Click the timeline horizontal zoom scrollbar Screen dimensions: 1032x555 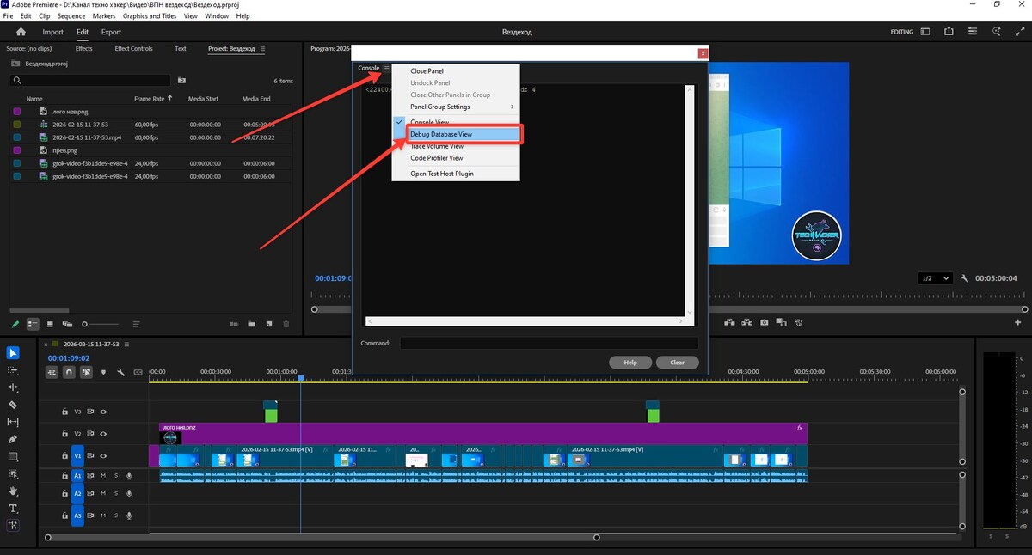pos(322,538)
